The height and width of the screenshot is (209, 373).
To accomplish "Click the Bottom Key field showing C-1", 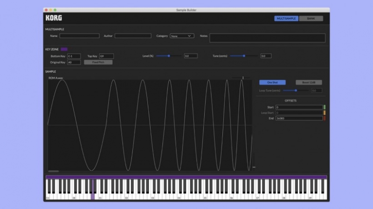I will pos(74,56).
